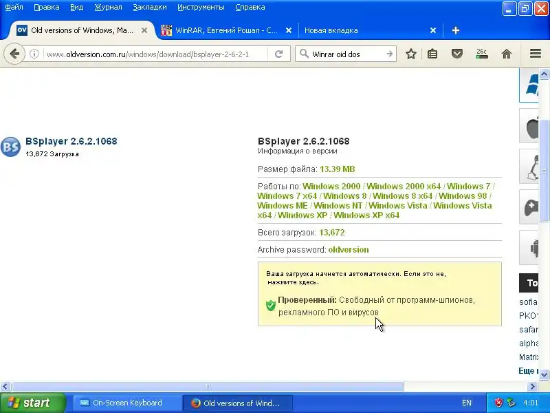Click the horizontal scrollbar thumb
The image size is (550, 413).
click(208, 387)
